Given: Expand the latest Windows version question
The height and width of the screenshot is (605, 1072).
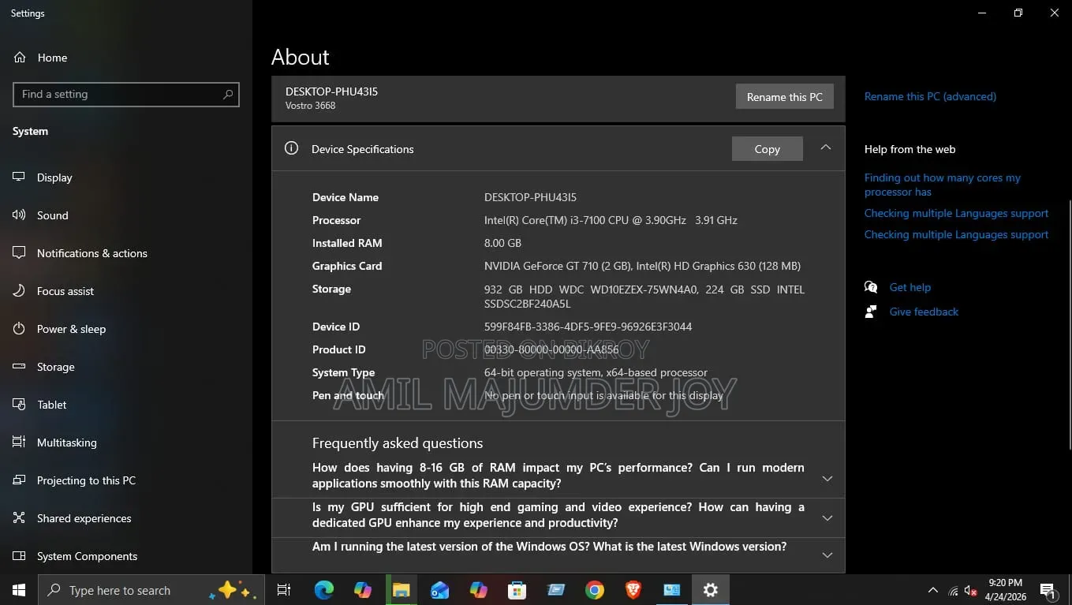Looking at the screenshot, I should pos(827,555).
